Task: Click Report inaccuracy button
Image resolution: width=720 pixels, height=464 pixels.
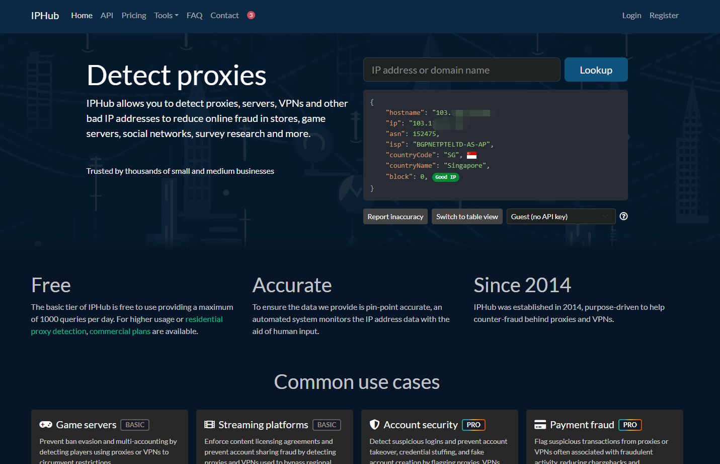Action: pos(395,217)
